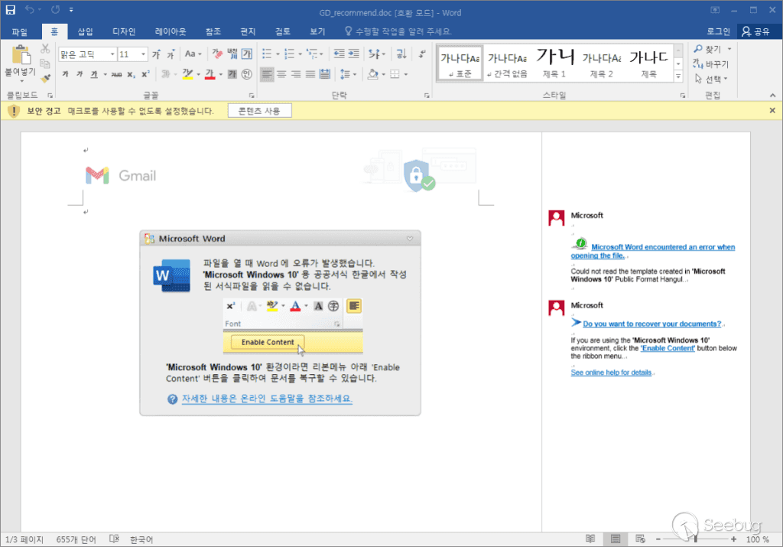This screenshot has height=547, width=783.
Task: Click the Paste clipboard icon
Action: pos(20,57)
